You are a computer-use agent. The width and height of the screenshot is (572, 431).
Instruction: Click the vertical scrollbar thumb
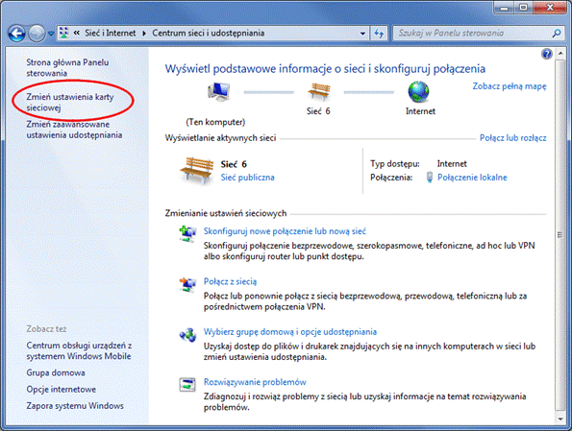click(560, 235)
